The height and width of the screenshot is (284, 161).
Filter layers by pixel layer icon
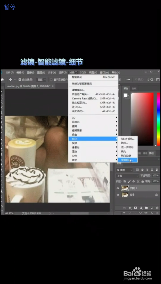point(137,170)
